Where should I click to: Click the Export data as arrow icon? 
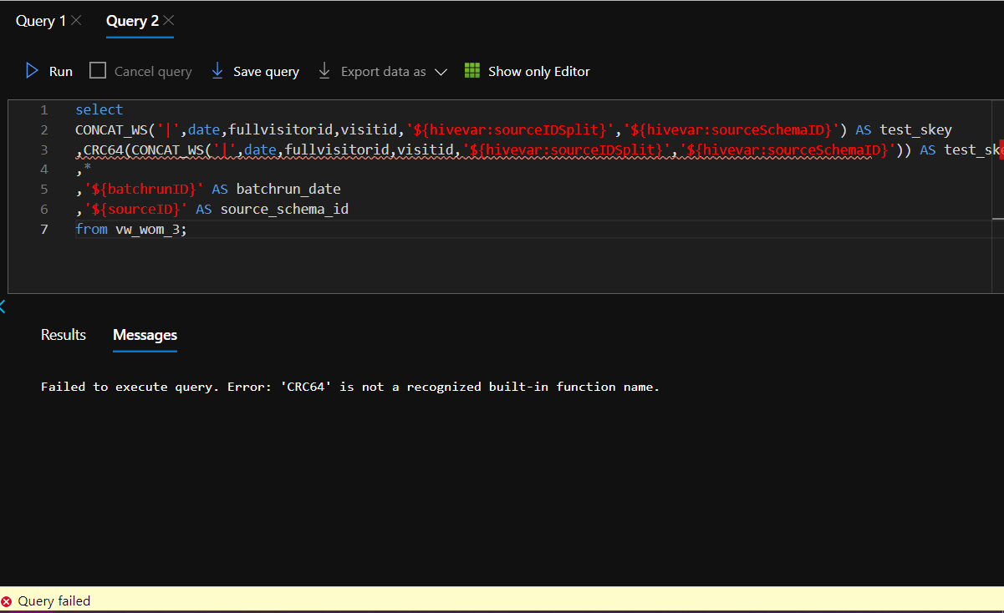point(324,71)
